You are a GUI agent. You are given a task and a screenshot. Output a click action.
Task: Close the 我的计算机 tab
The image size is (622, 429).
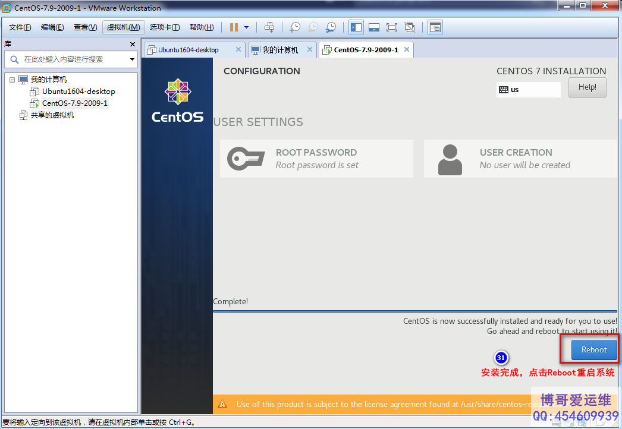coord(310,50)
